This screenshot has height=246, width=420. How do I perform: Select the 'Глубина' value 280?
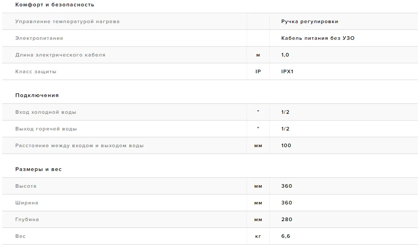[x=287, y=220]
